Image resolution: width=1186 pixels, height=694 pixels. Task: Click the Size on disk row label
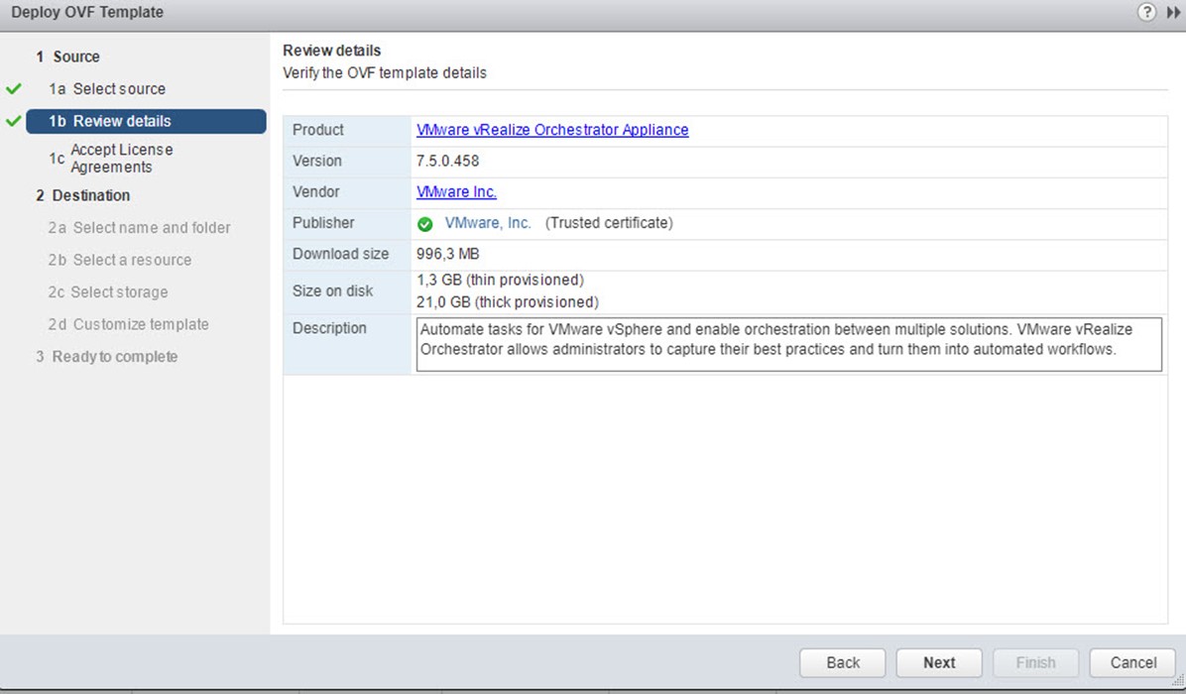pyautogui.click(x=333, y=291)
